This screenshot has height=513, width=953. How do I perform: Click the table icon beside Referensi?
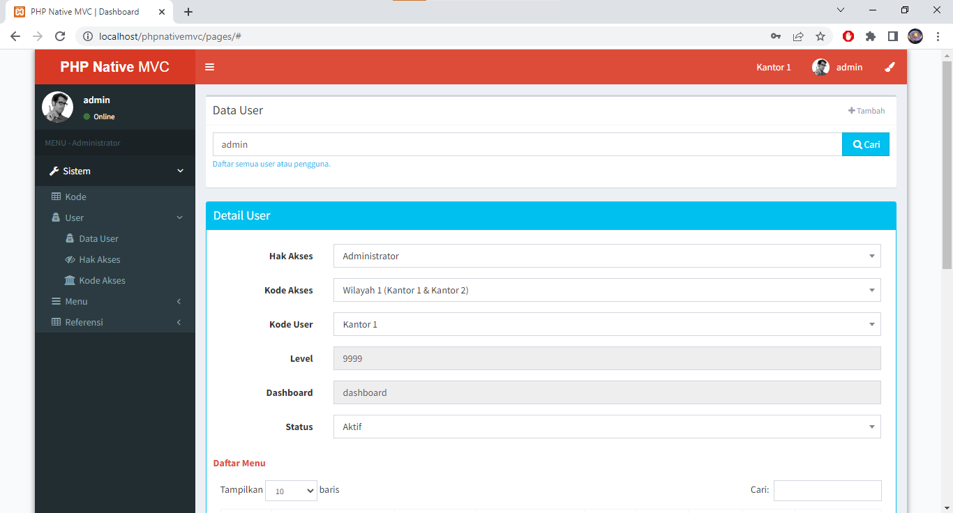pos(57,322)
